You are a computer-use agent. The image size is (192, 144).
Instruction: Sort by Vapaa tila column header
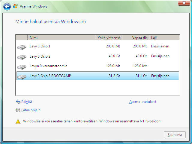[136, 37]
